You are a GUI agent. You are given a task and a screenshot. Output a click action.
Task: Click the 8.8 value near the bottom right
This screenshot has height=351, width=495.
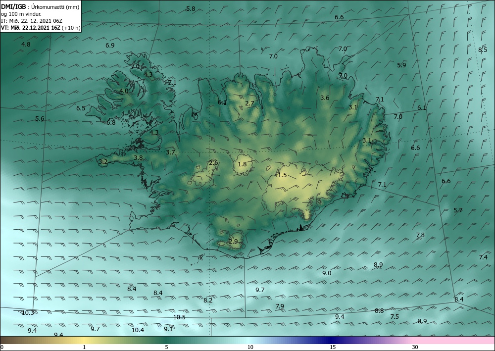[379, 311]
